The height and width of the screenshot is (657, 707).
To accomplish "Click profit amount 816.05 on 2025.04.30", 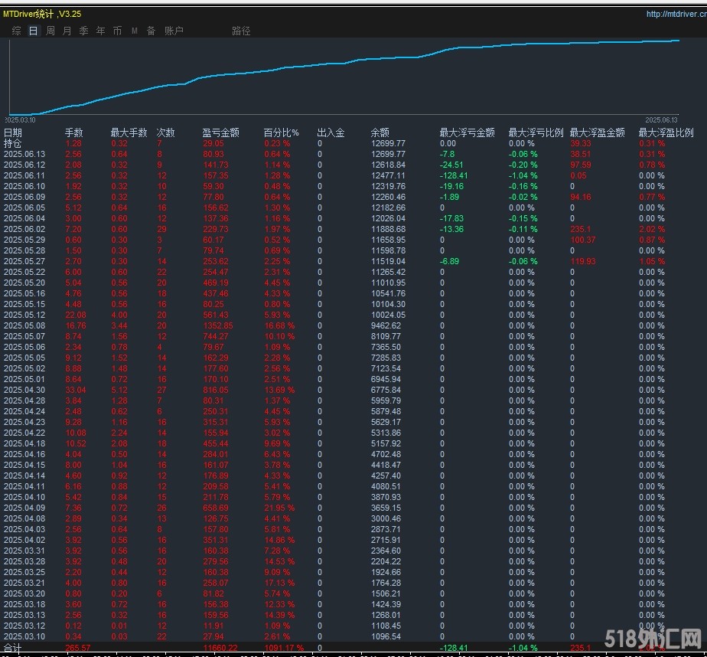I will click(216, 390).
